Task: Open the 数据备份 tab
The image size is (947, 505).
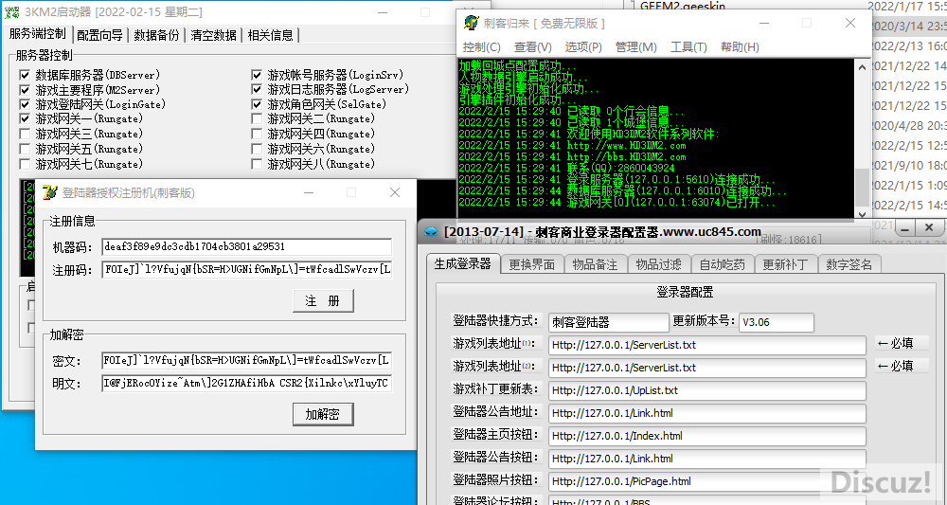Action: [157, 36]
